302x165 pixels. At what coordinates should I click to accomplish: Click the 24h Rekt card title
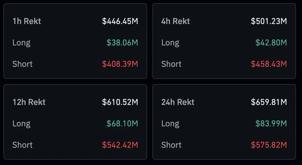tap(178, 102)
